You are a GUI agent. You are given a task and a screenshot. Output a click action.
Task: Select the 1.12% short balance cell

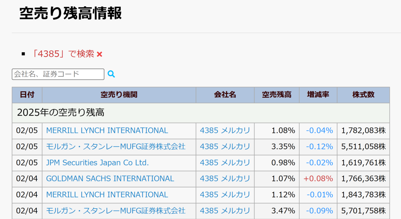[x=277, y=195]
